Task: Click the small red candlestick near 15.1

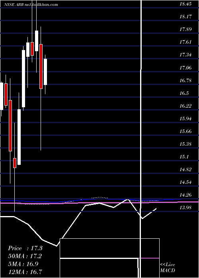Action: 15,163
